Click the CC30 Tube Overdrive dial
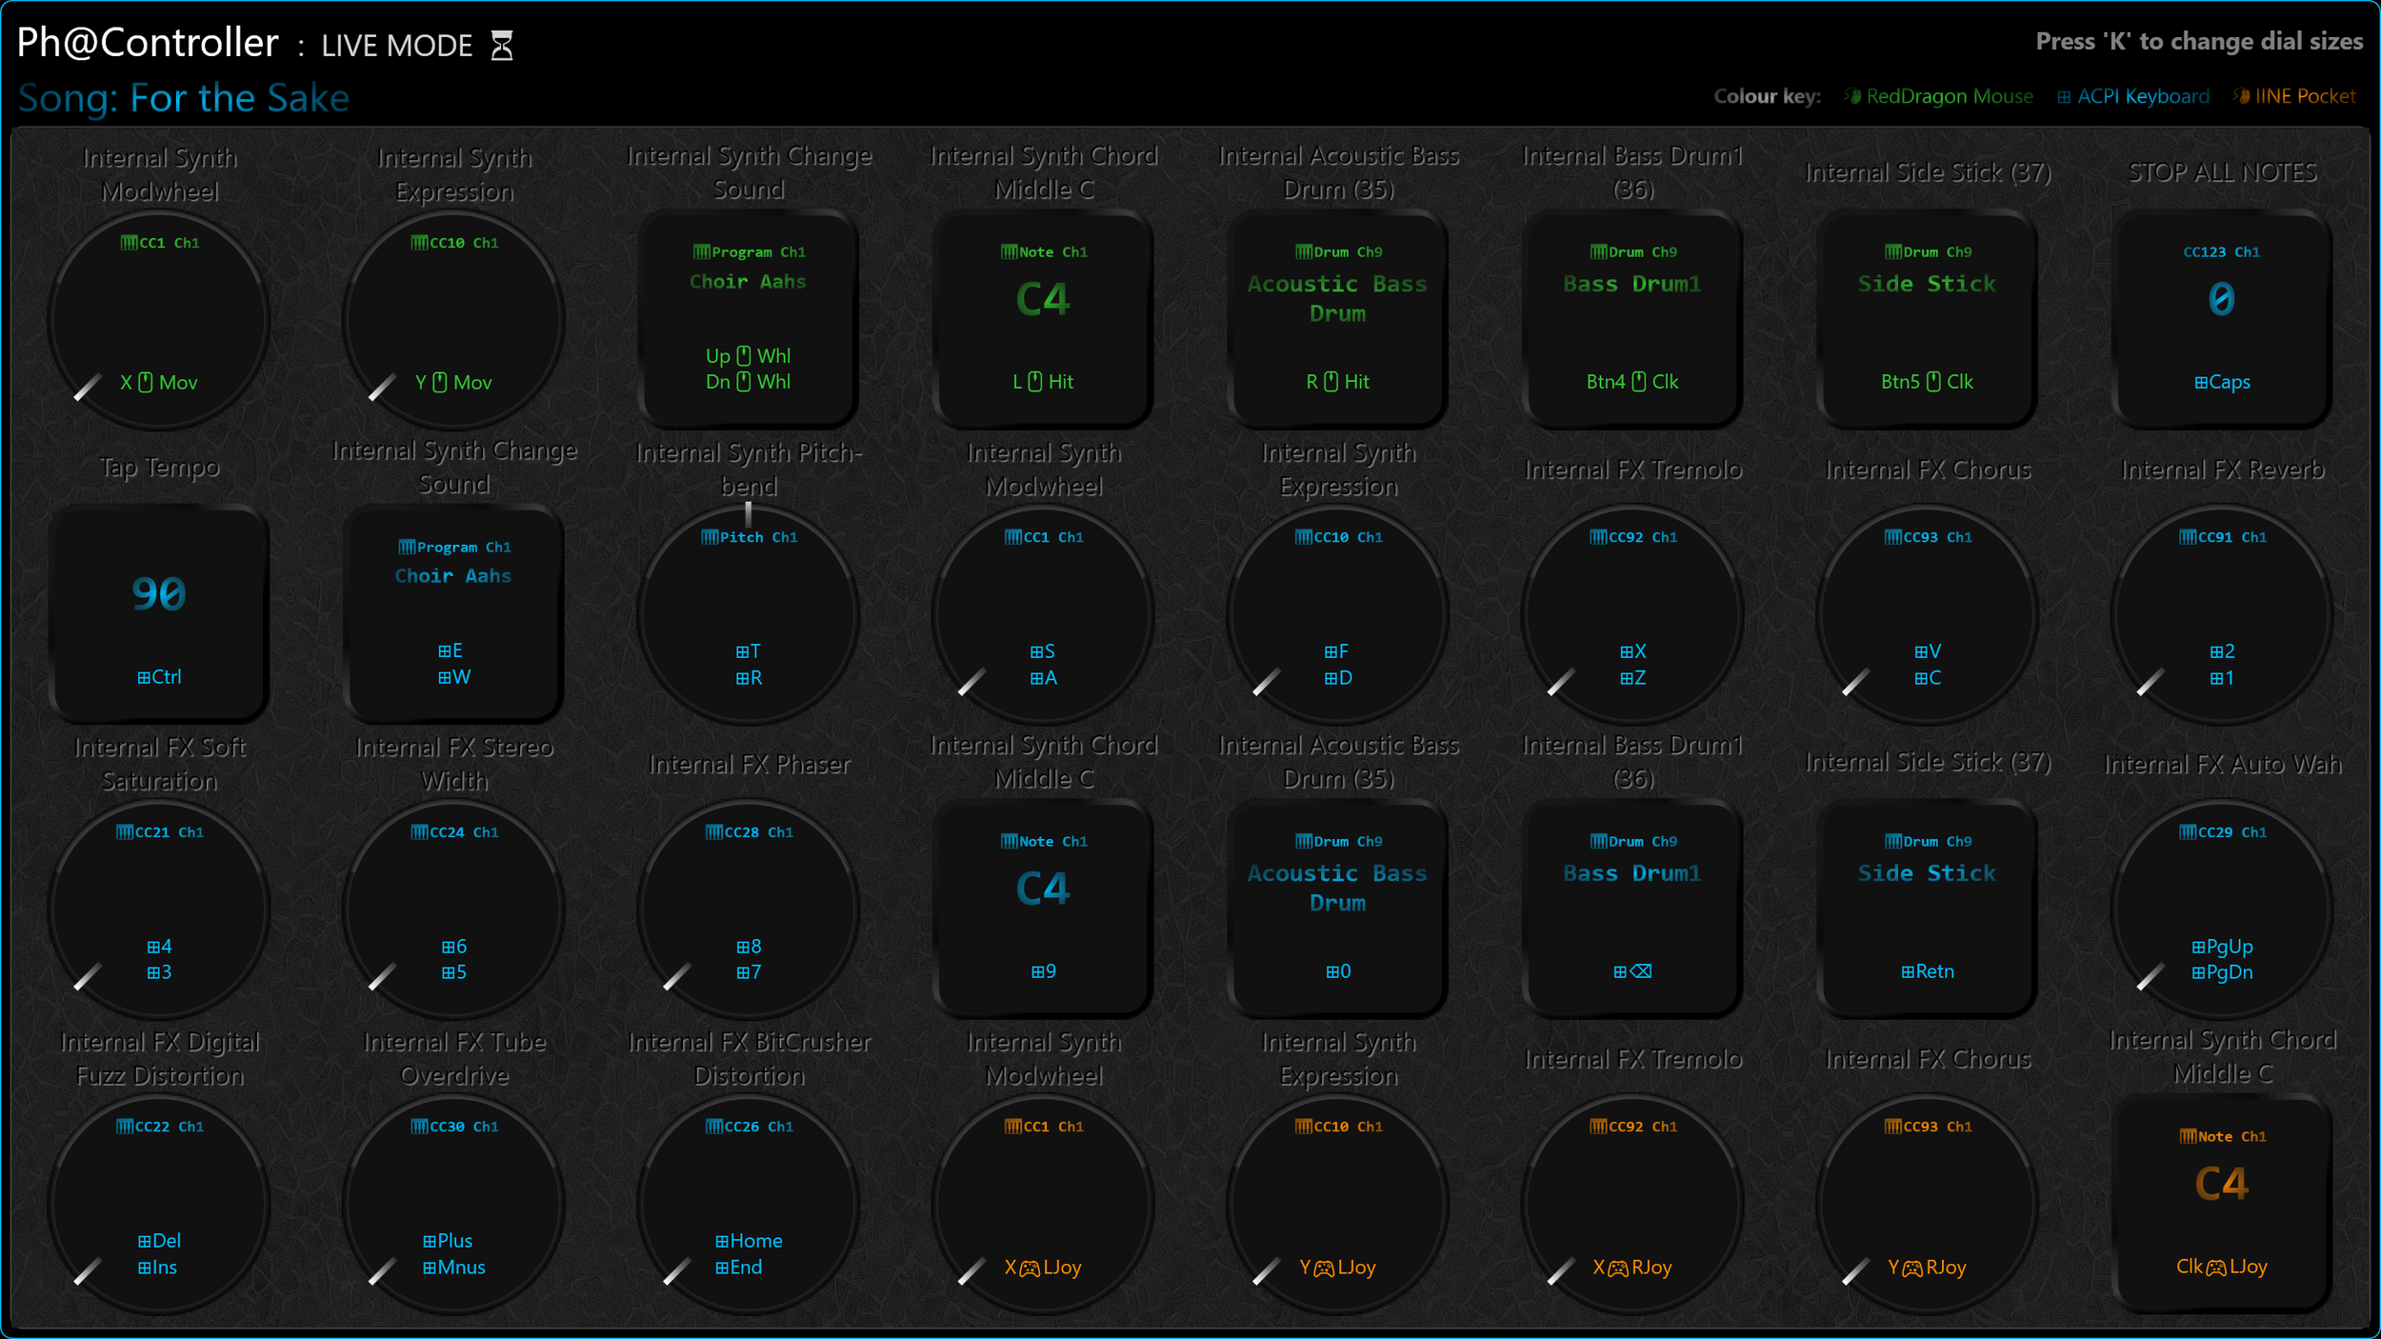Image resolution: width=2381 pixels, height=1339 pixels. [x=454, y=1205]
